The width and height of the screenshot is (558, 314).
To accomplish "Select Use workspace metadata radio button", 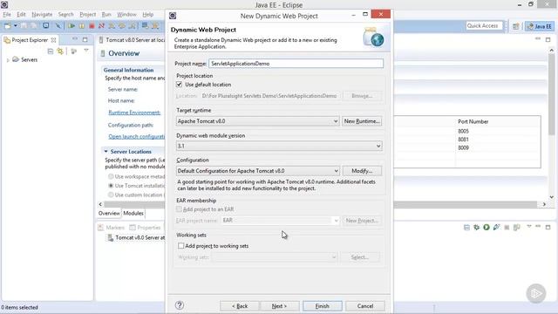I will (x=111, y=176).
